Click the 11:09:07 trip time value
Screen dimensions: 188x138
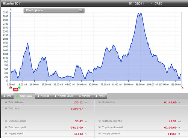[77, 109]
